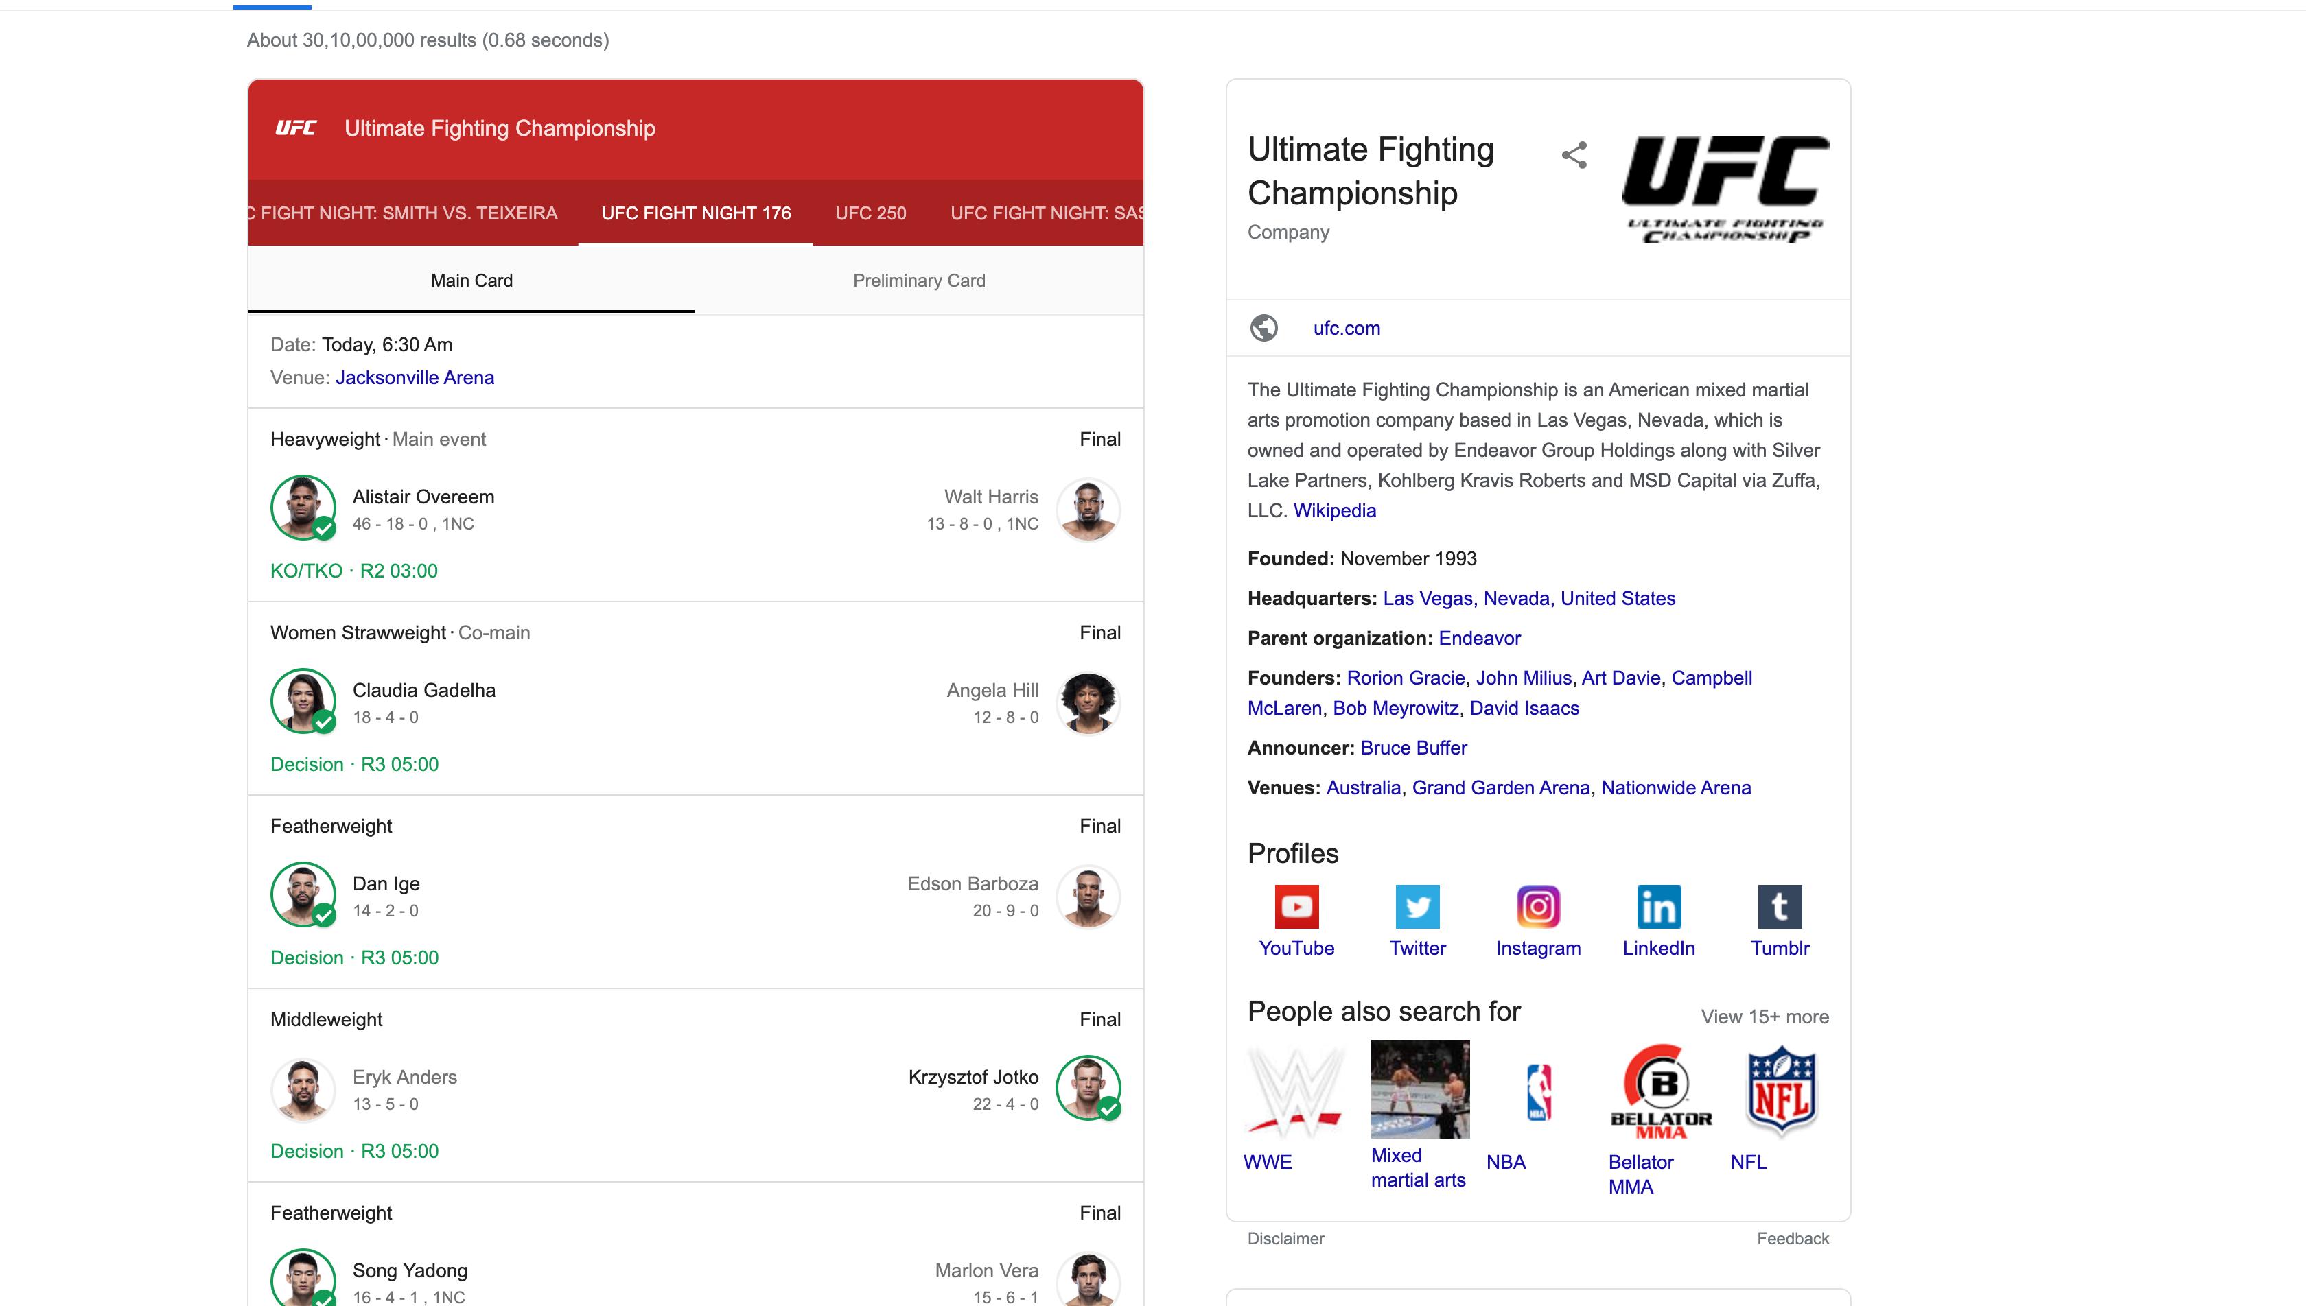Click the Feedback link
The height and width of the screenshot is (1306, 2306).
point(1793,1238)
